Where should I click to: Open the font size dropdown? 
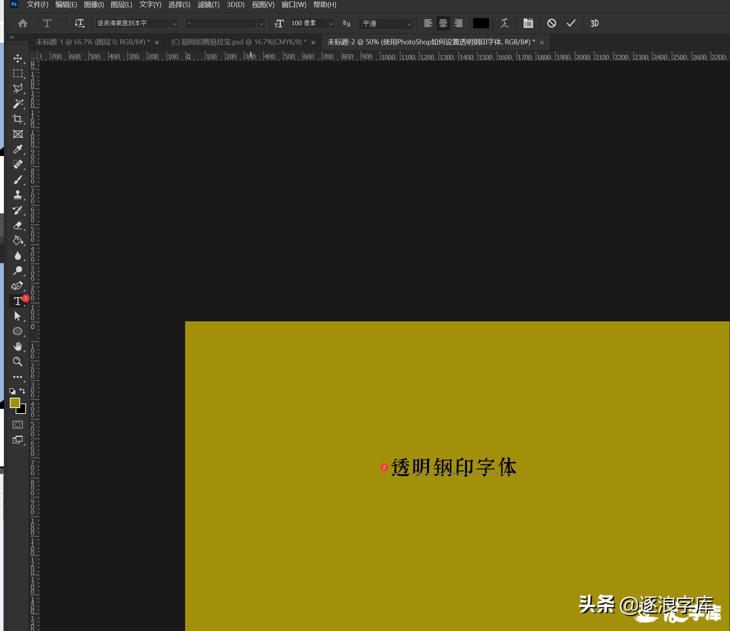[x=331, y=23]
